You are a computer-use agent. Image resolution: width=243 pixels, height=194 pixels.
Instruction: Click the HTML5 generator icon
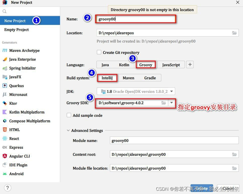coord(5,130)
